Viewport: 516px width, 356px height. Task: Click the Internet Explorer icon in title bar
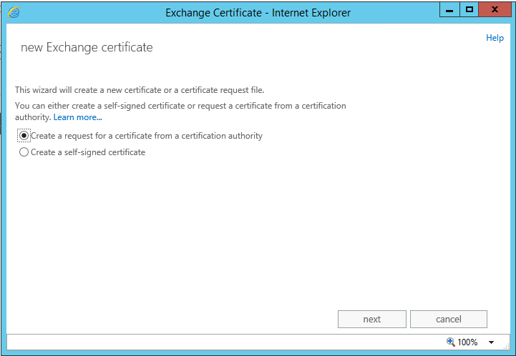coord(14,12)
